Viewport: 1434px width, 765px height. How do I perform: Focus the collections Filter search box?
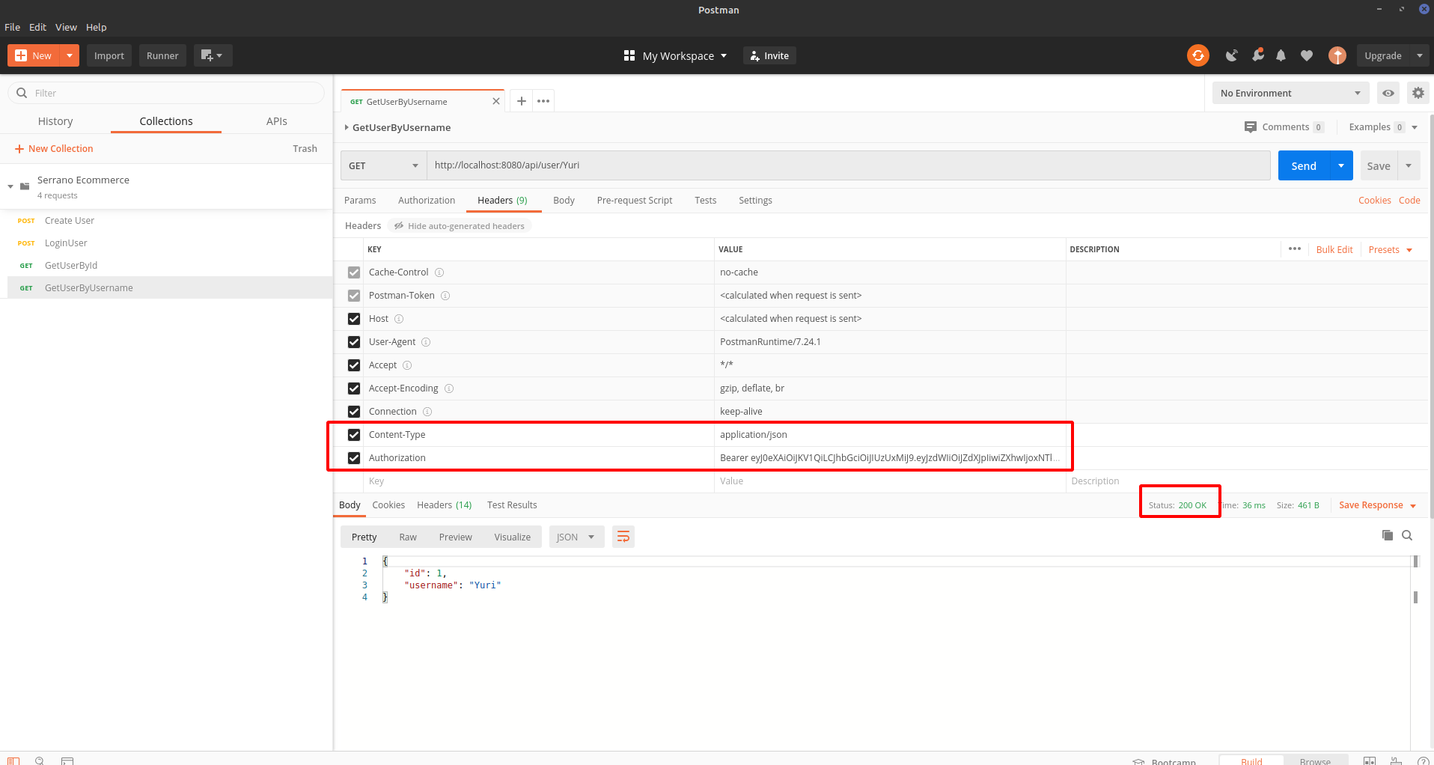pos(166,93)
